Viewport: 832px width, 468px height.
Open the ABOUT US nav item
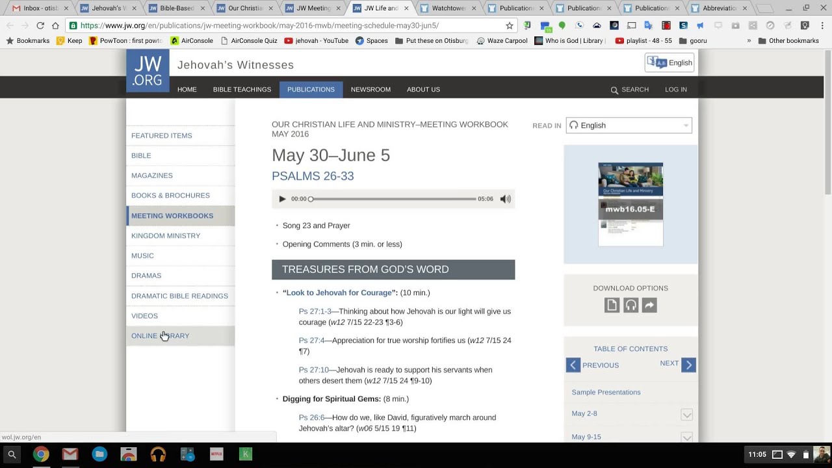pyautogui.click(x=423, y=90)
